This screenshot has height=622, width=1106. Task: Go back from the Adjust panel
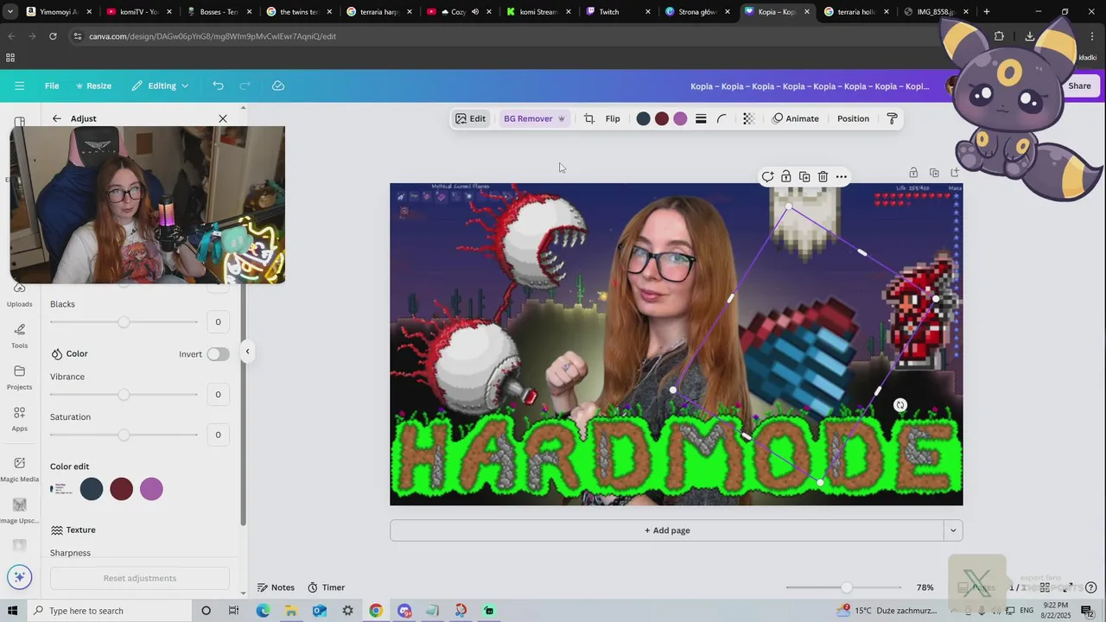(x=57, y=118)
